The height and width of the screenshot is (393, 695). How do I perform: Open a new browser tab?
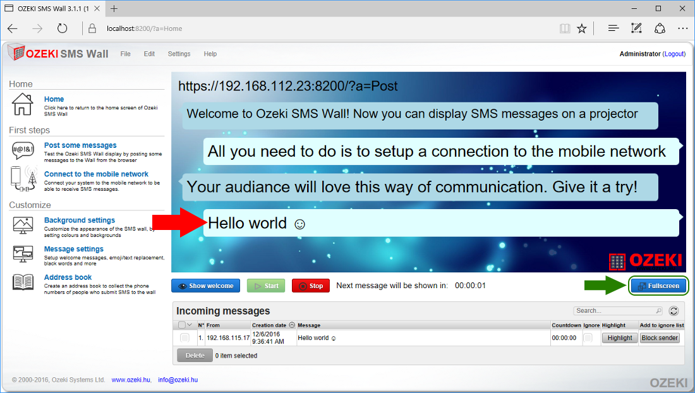tap(114, 8)
